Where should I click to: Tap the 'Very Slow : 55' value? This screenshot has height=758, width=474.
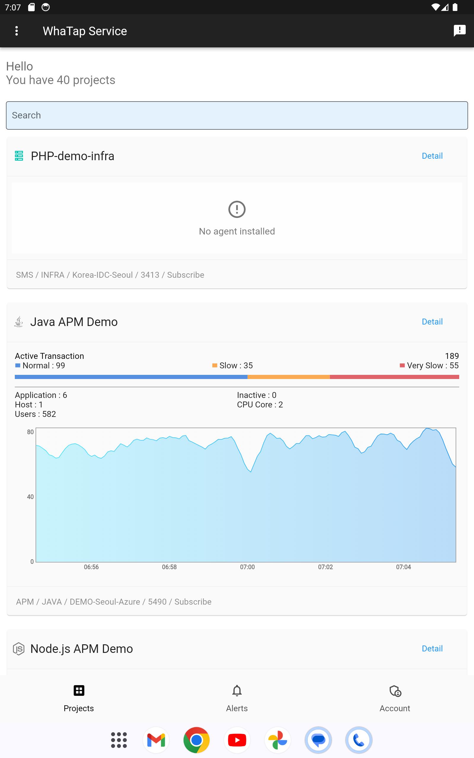[x=433, y=365]
